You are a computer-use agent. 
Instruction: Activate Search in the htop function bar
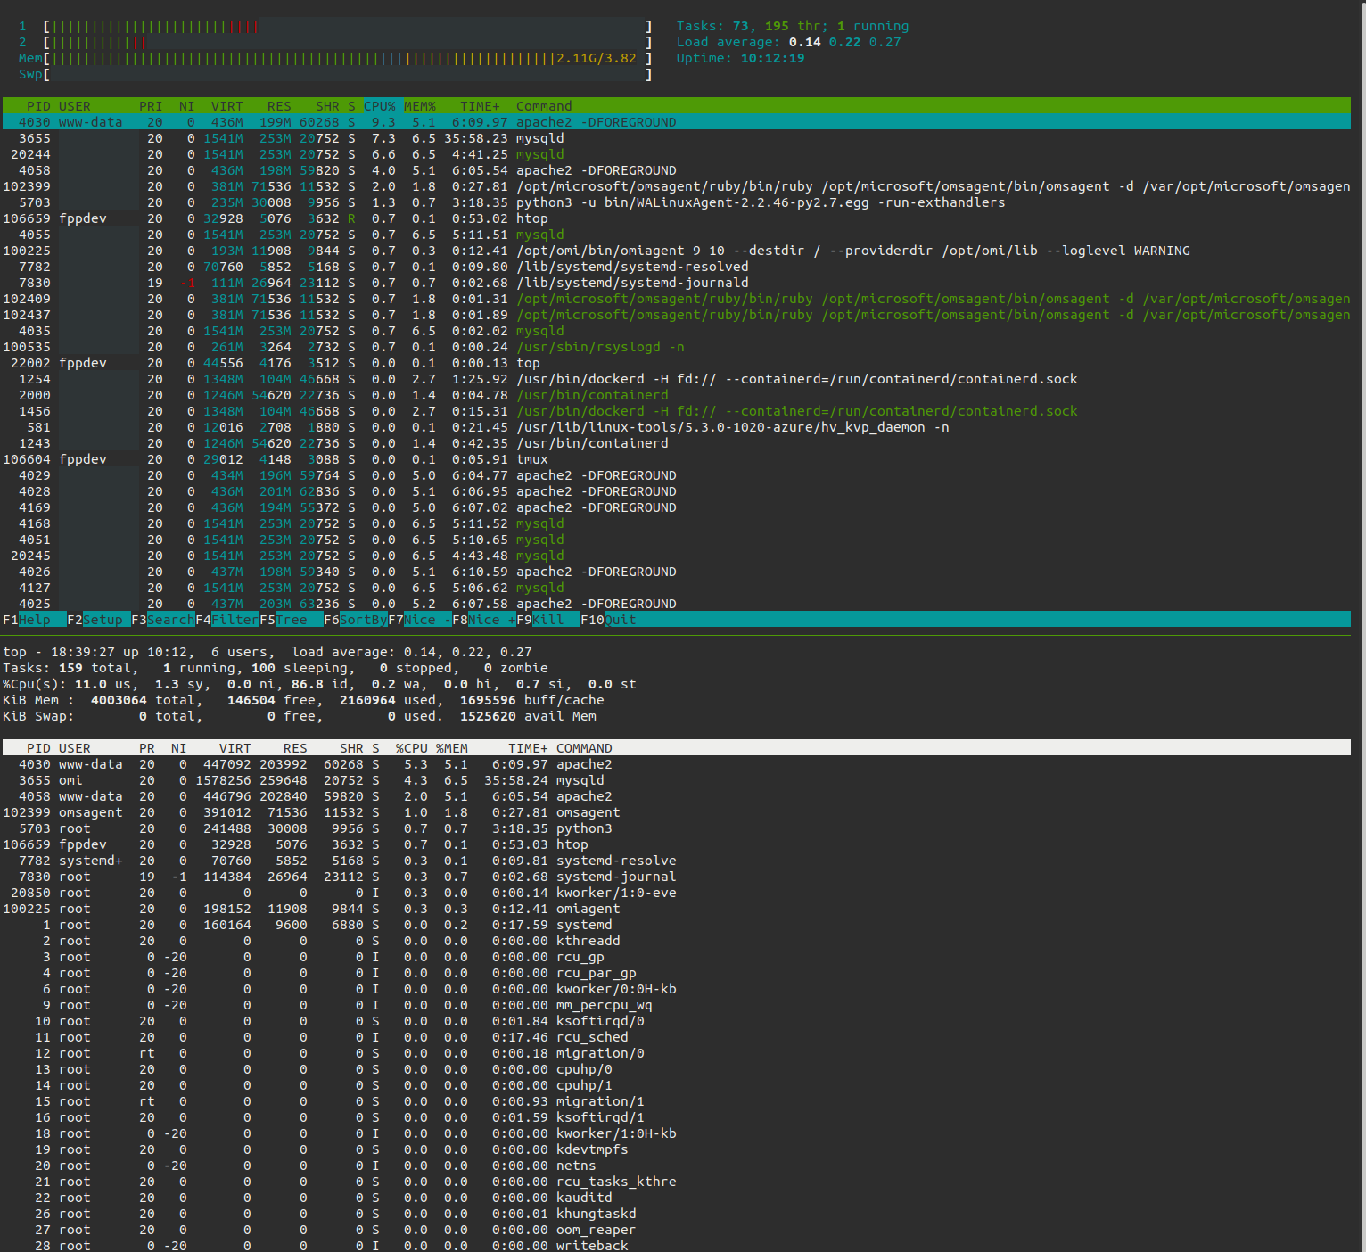(165, 620)
